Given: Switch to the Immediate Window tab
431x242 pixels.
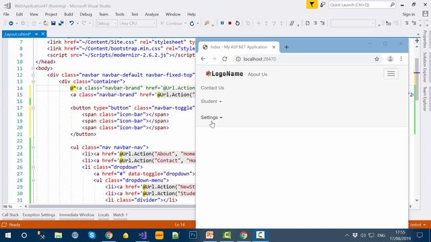Looking at the screenshot, I should point(77,215).
